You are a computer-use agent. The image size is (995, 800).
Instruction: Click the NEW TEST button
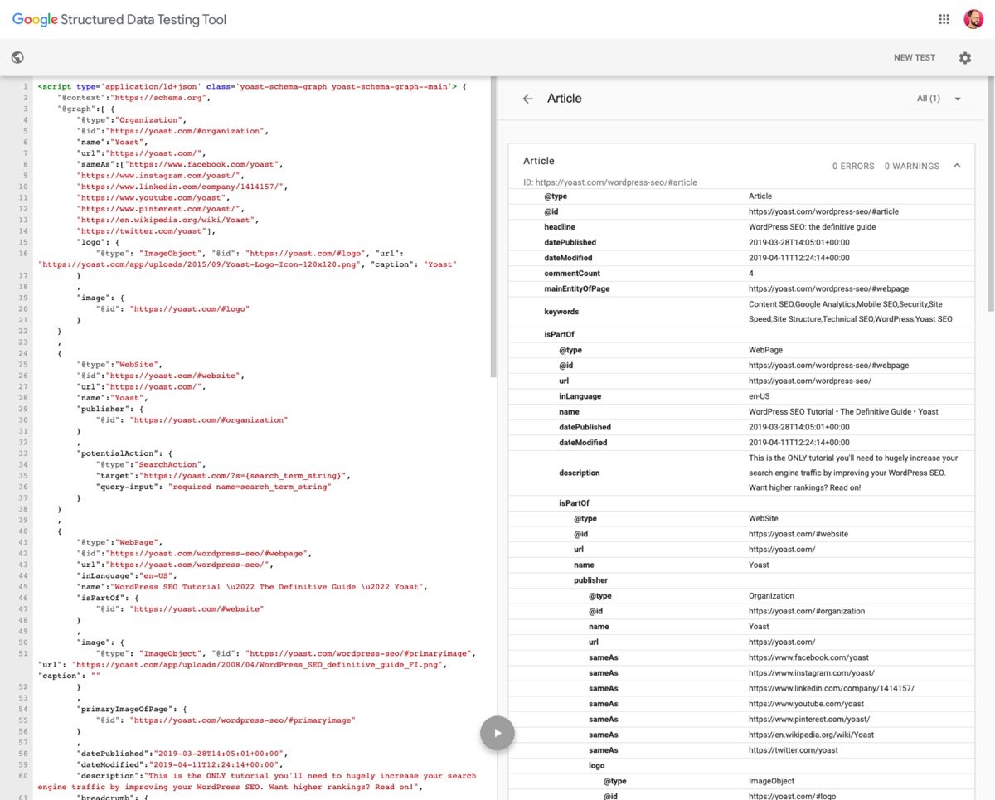(x=914, y=58)
